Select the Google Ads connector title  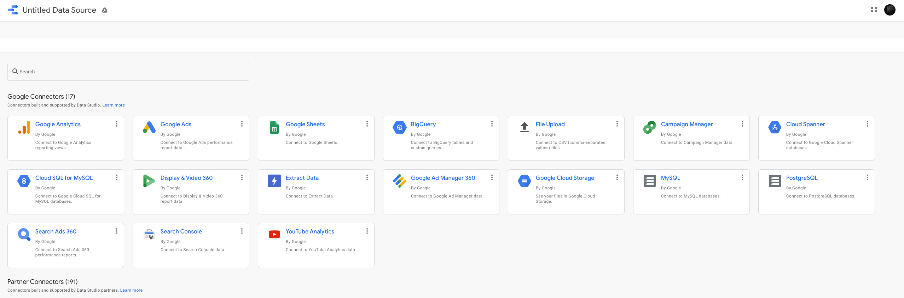(x=176, y=124)
